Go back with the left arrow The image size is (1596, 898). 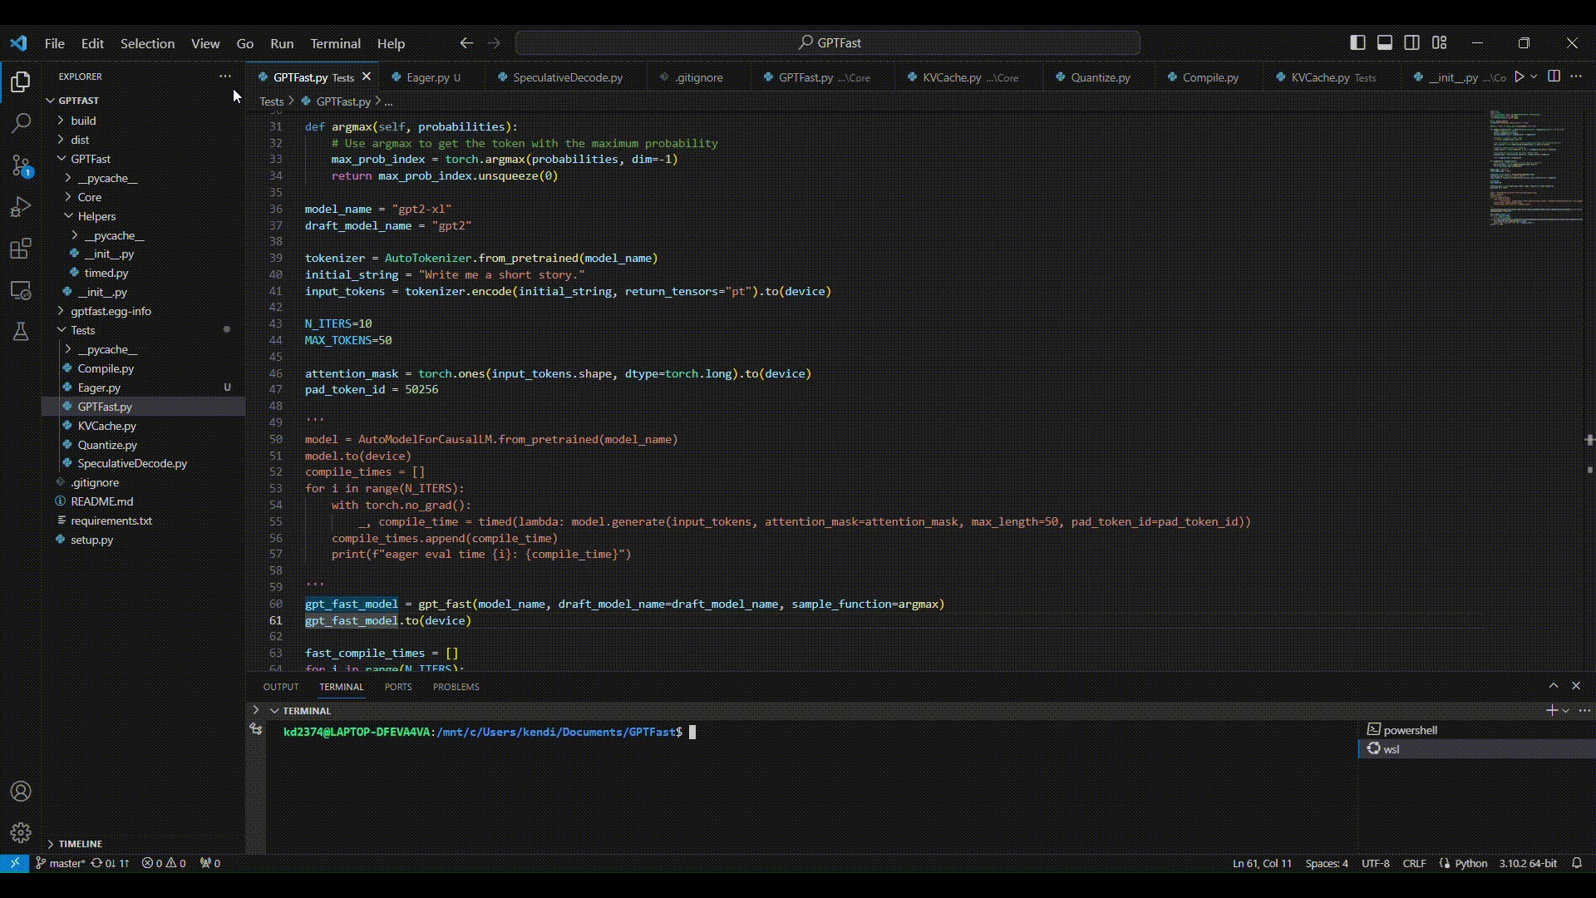point(466,42)
